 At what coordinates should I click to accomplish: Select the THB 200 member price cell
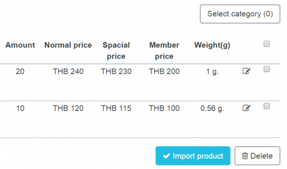click(164, 71)
